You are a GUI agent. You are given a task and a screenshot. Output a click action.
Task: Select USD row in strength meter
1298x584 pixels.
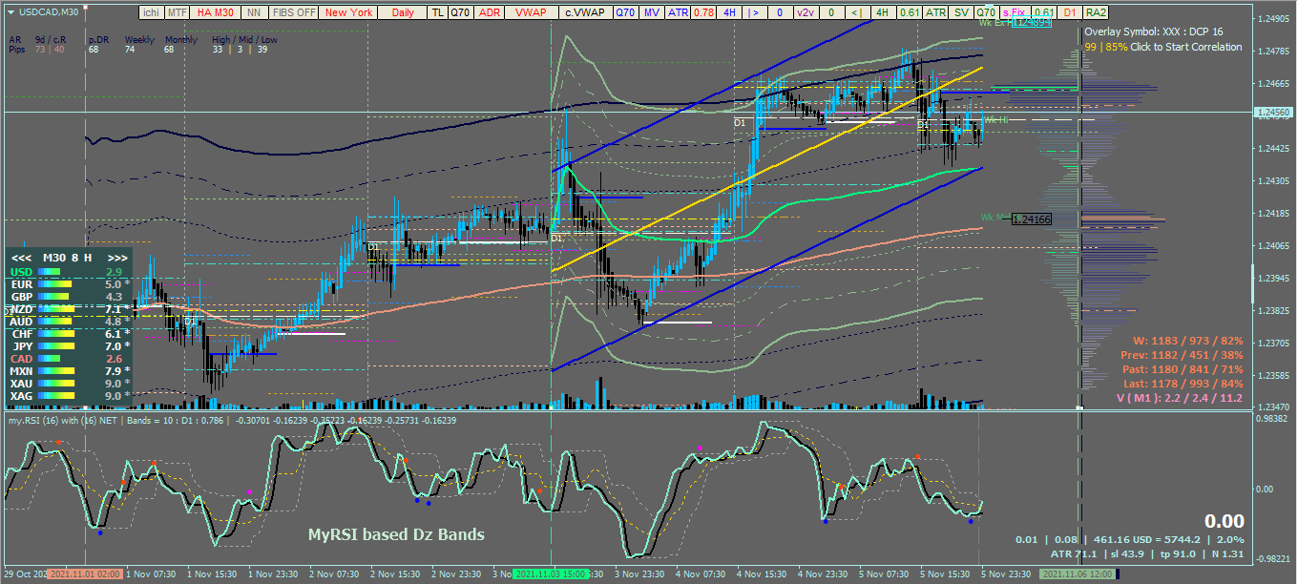click(68, 272)
